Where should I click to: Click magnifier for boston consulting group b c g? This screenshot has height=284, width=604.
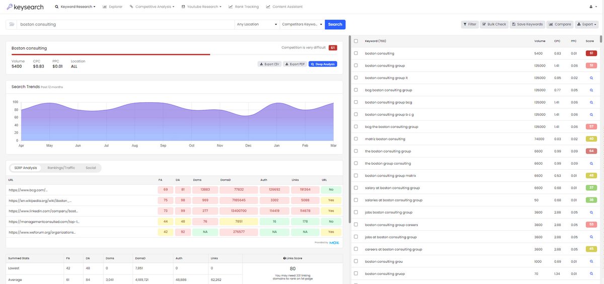click(591, 115)
